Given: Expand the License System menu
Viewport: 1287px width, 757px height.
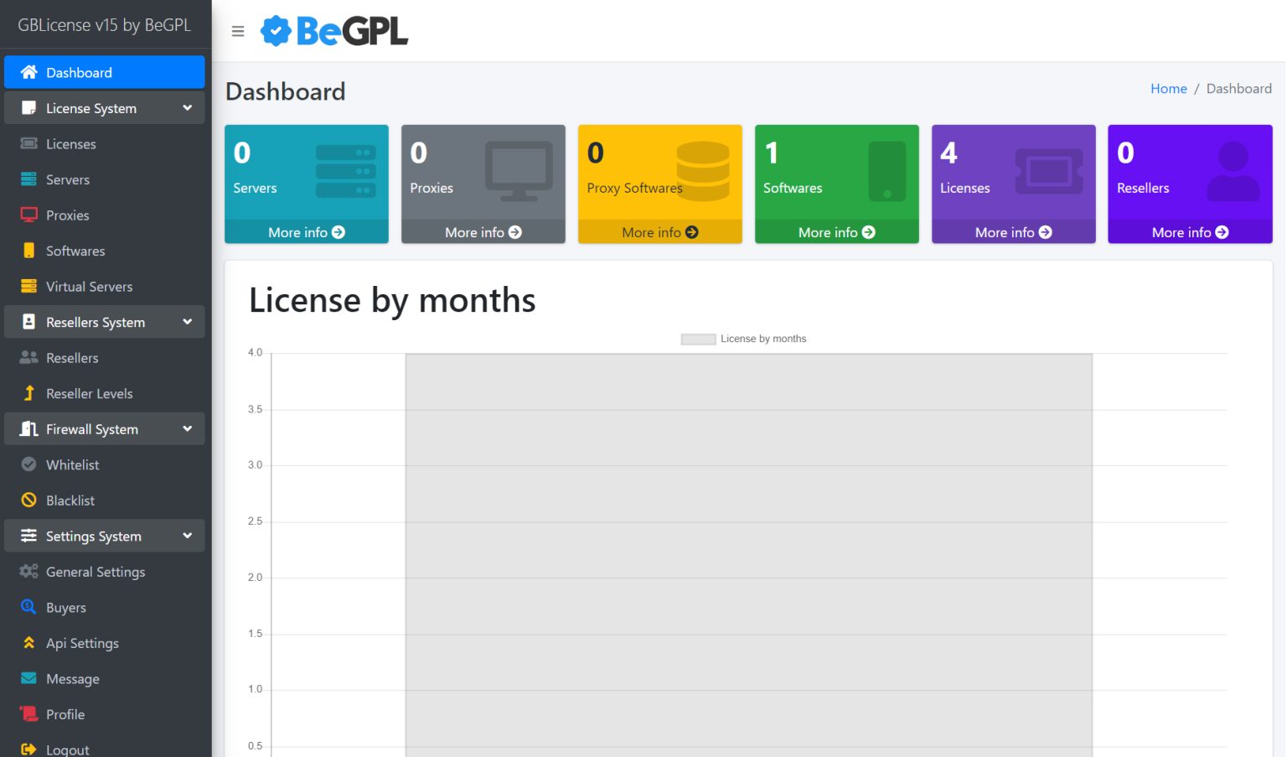Looking at the screenshot, I should pyautogui.click(x=104, y=107).
